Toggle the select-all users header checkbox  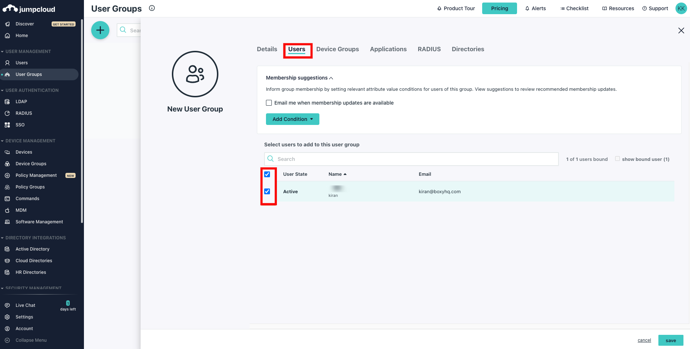pyautogui.click(x=267, y=174)
